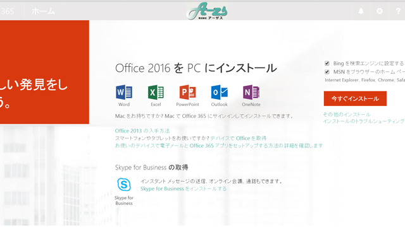
Task: Go to the ホーム header item
Action: coord(43,11)
